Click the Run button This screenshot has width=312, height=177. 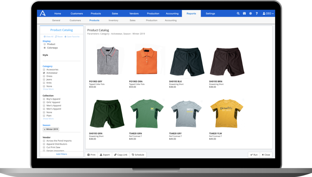254,155
